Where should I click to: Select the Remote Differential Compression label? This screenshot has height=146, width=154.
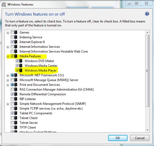tap(43, 94)
